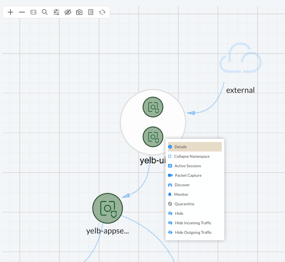Open the filter sliders settings
Image resolution: width=285 pixels, height=262 pixels.
[56, 12]
